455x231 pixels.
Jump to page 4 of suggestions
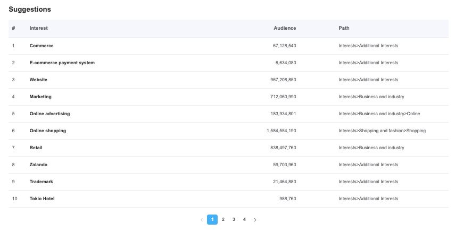(244, 219)
